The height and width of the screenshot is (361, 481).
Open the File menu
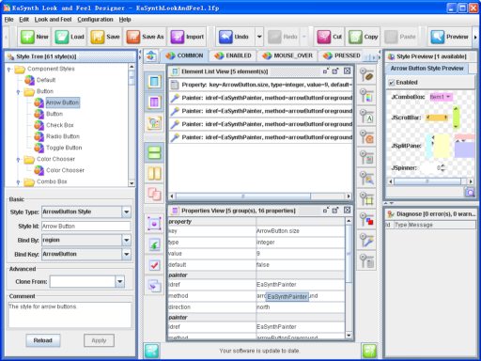click(8, 20)
